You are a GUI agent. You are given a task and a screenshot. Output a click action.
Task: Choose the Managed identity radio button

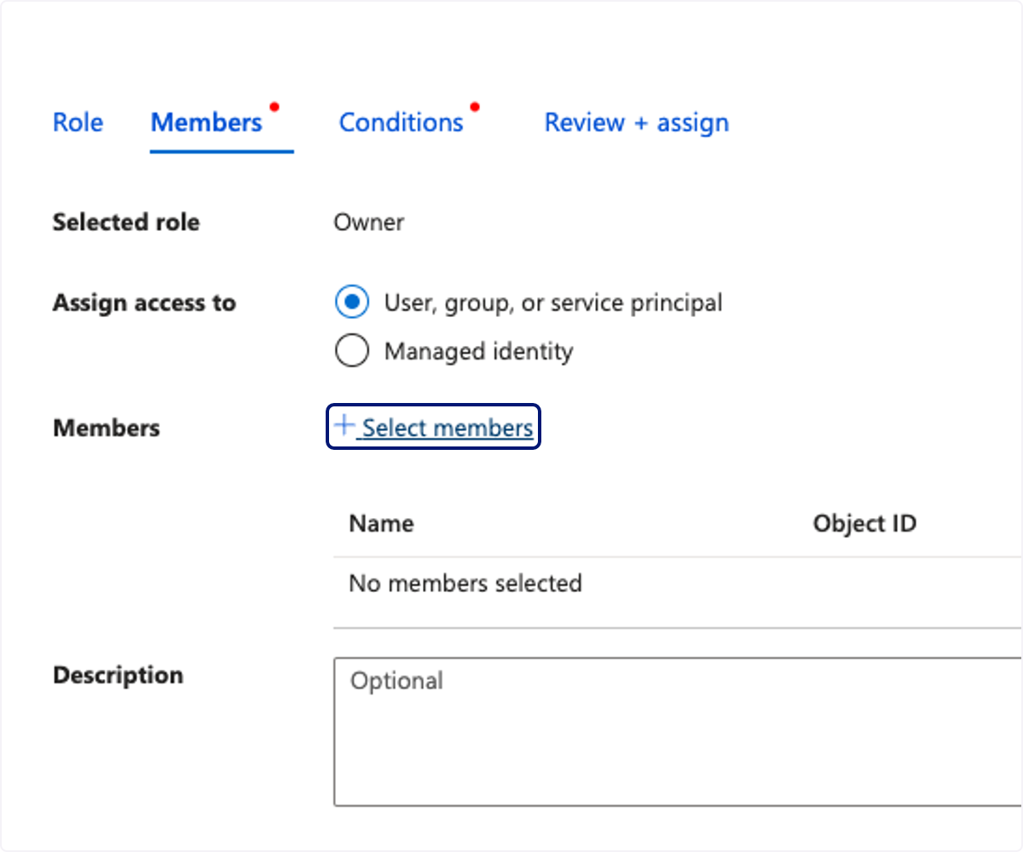[x=352, y=351]
